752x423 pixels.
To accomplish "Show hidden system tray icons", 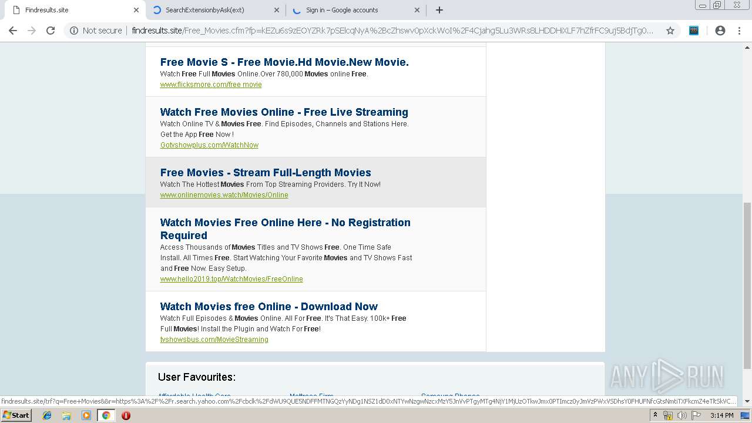I will (655, 415).
